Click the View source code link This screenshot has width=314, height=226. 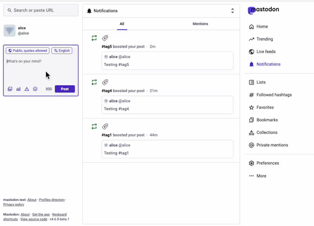click(34, 219)
